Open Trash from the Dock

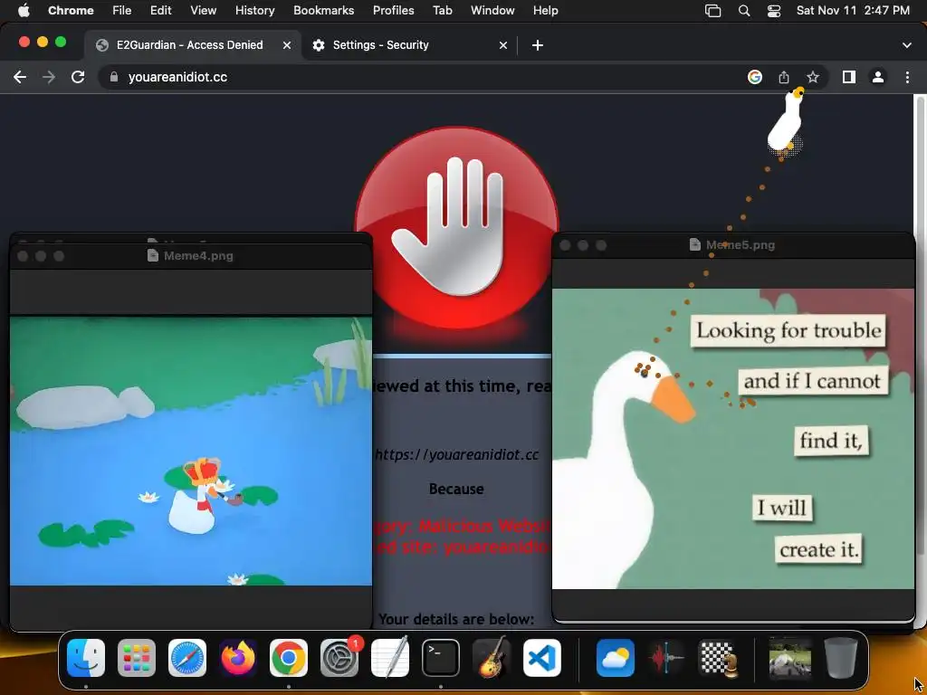click(841, 658)
